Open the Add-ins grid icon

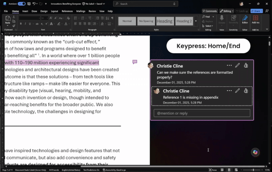click(256, 18)
